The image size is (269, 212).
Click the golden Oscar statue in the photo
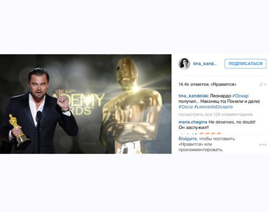pos(132,106)
